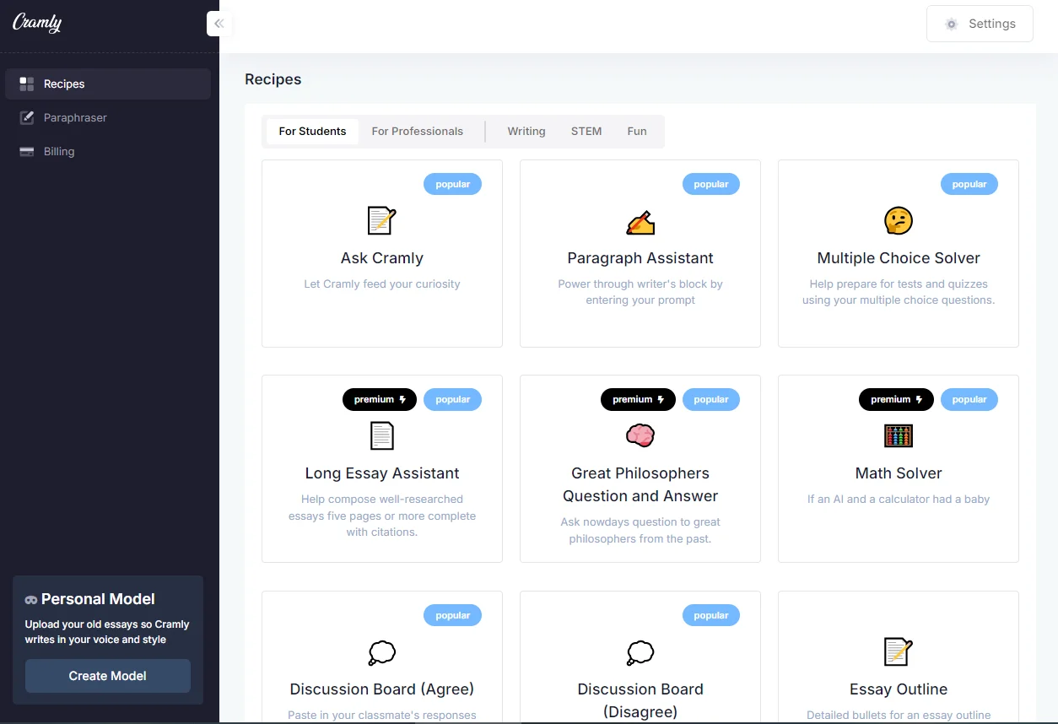Click the Essay Outline memo icon
This screenshot has height=724, width=1058.
899,652
